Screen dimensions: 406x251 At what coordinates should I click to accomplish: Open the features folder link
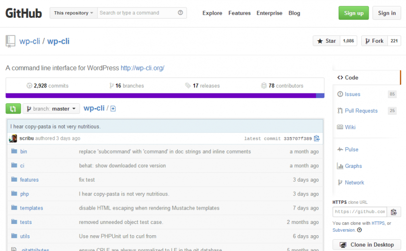29,180
